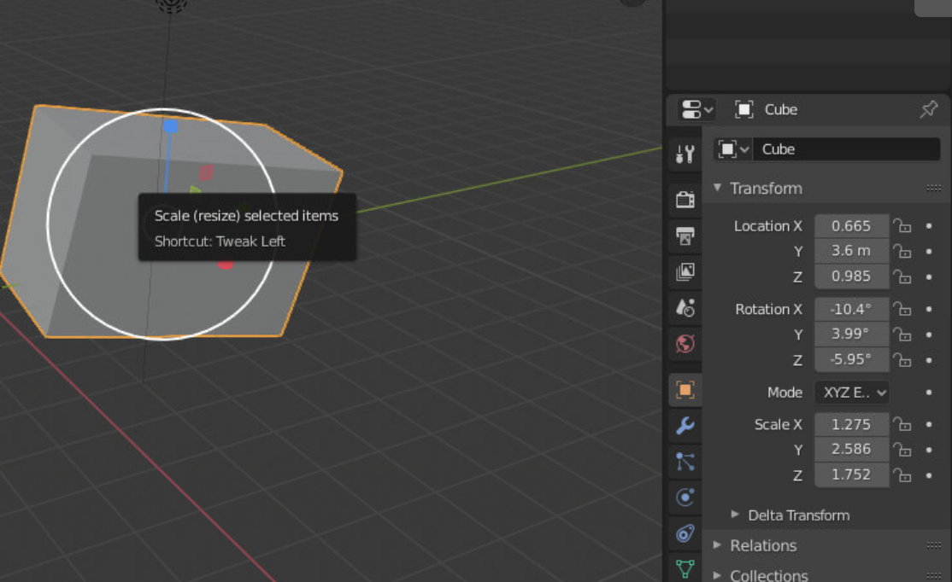Open the Render properties tab
The height and width of the screenshot is (582, 952).
[685, 199]
